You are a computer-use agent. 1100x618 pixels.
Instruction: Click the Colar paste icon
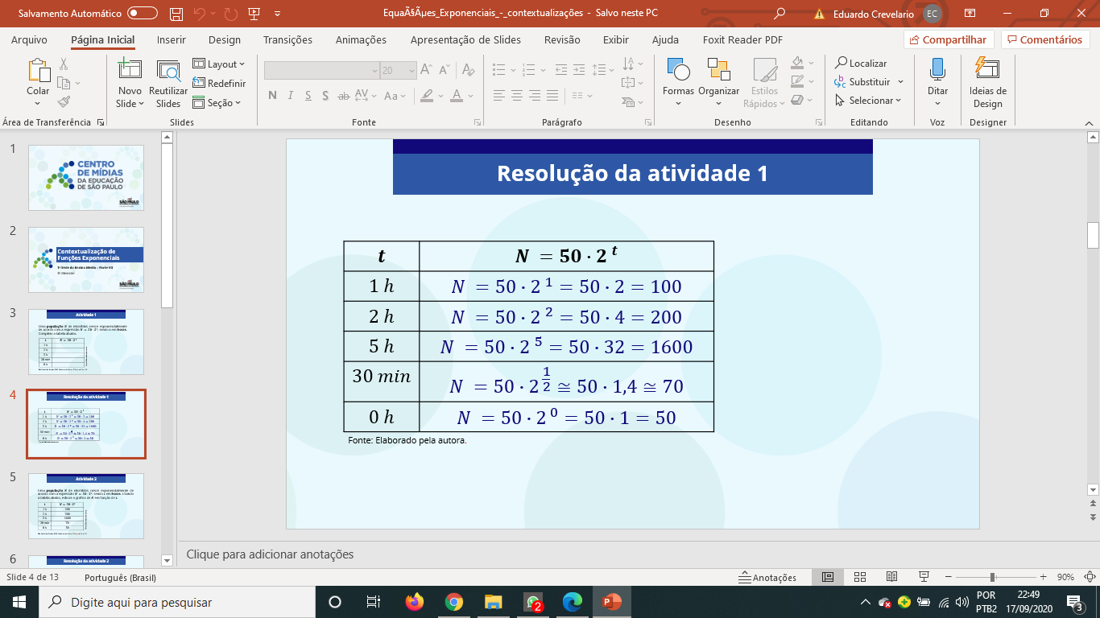38,71
